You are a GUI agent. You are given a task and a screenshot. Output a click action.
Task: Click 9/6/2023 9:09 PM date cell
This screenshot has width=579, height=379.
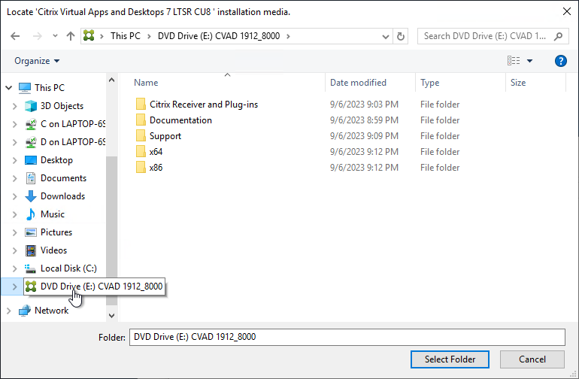pyautogui.click(x=364, y=136)
